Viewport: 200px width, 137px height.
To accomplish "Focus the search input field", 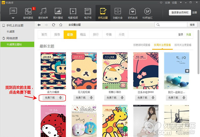I will coord(171,25).
